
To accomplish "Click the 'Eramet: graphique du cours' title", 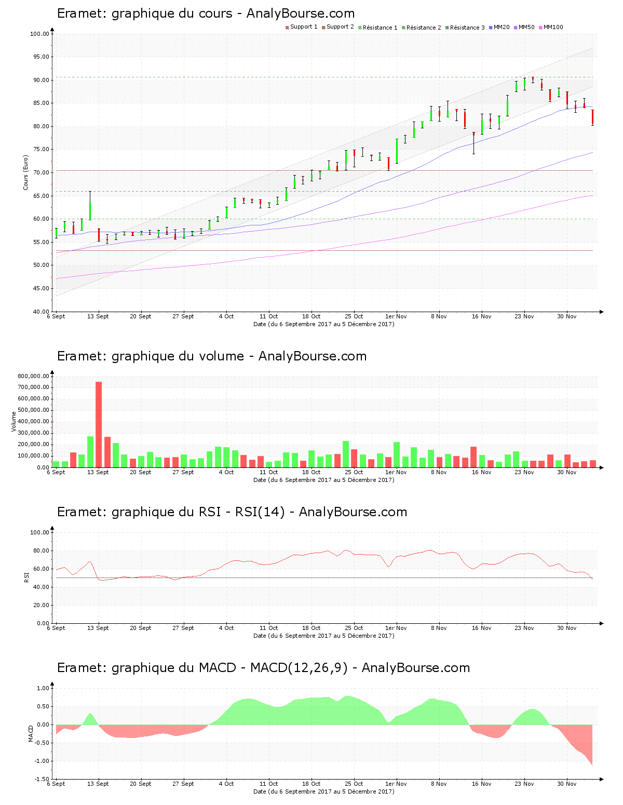I will click(x=145, y=14).
